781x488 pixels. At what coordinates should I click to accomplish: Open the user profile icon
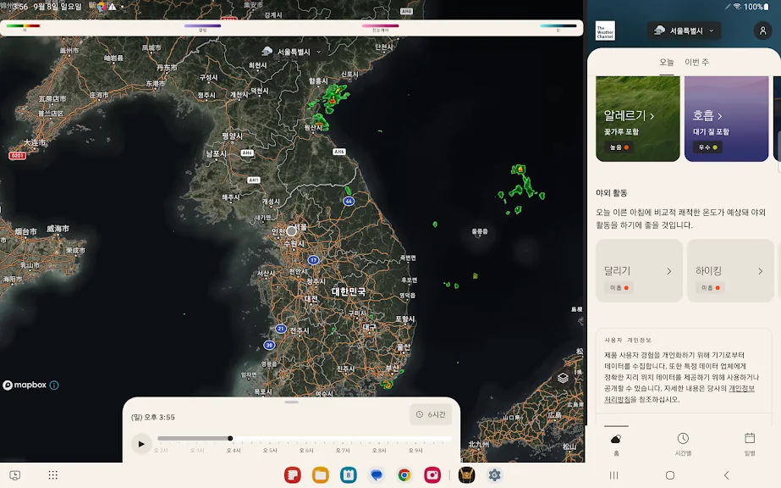click(762, 30)
